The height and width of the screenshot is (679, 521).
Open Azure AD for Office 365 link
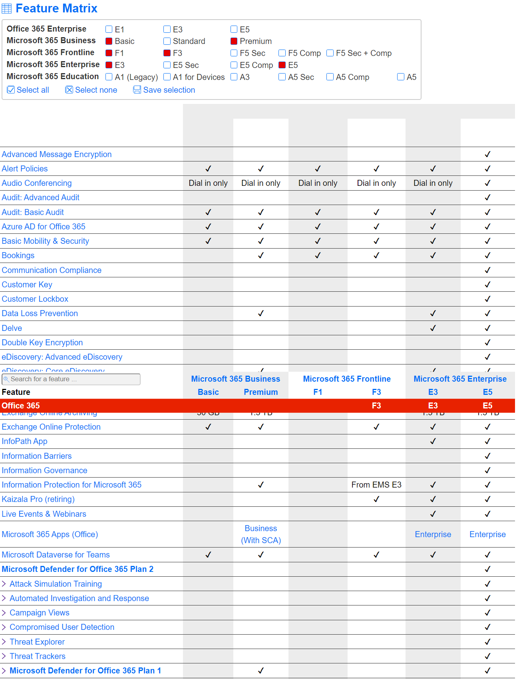44,227
